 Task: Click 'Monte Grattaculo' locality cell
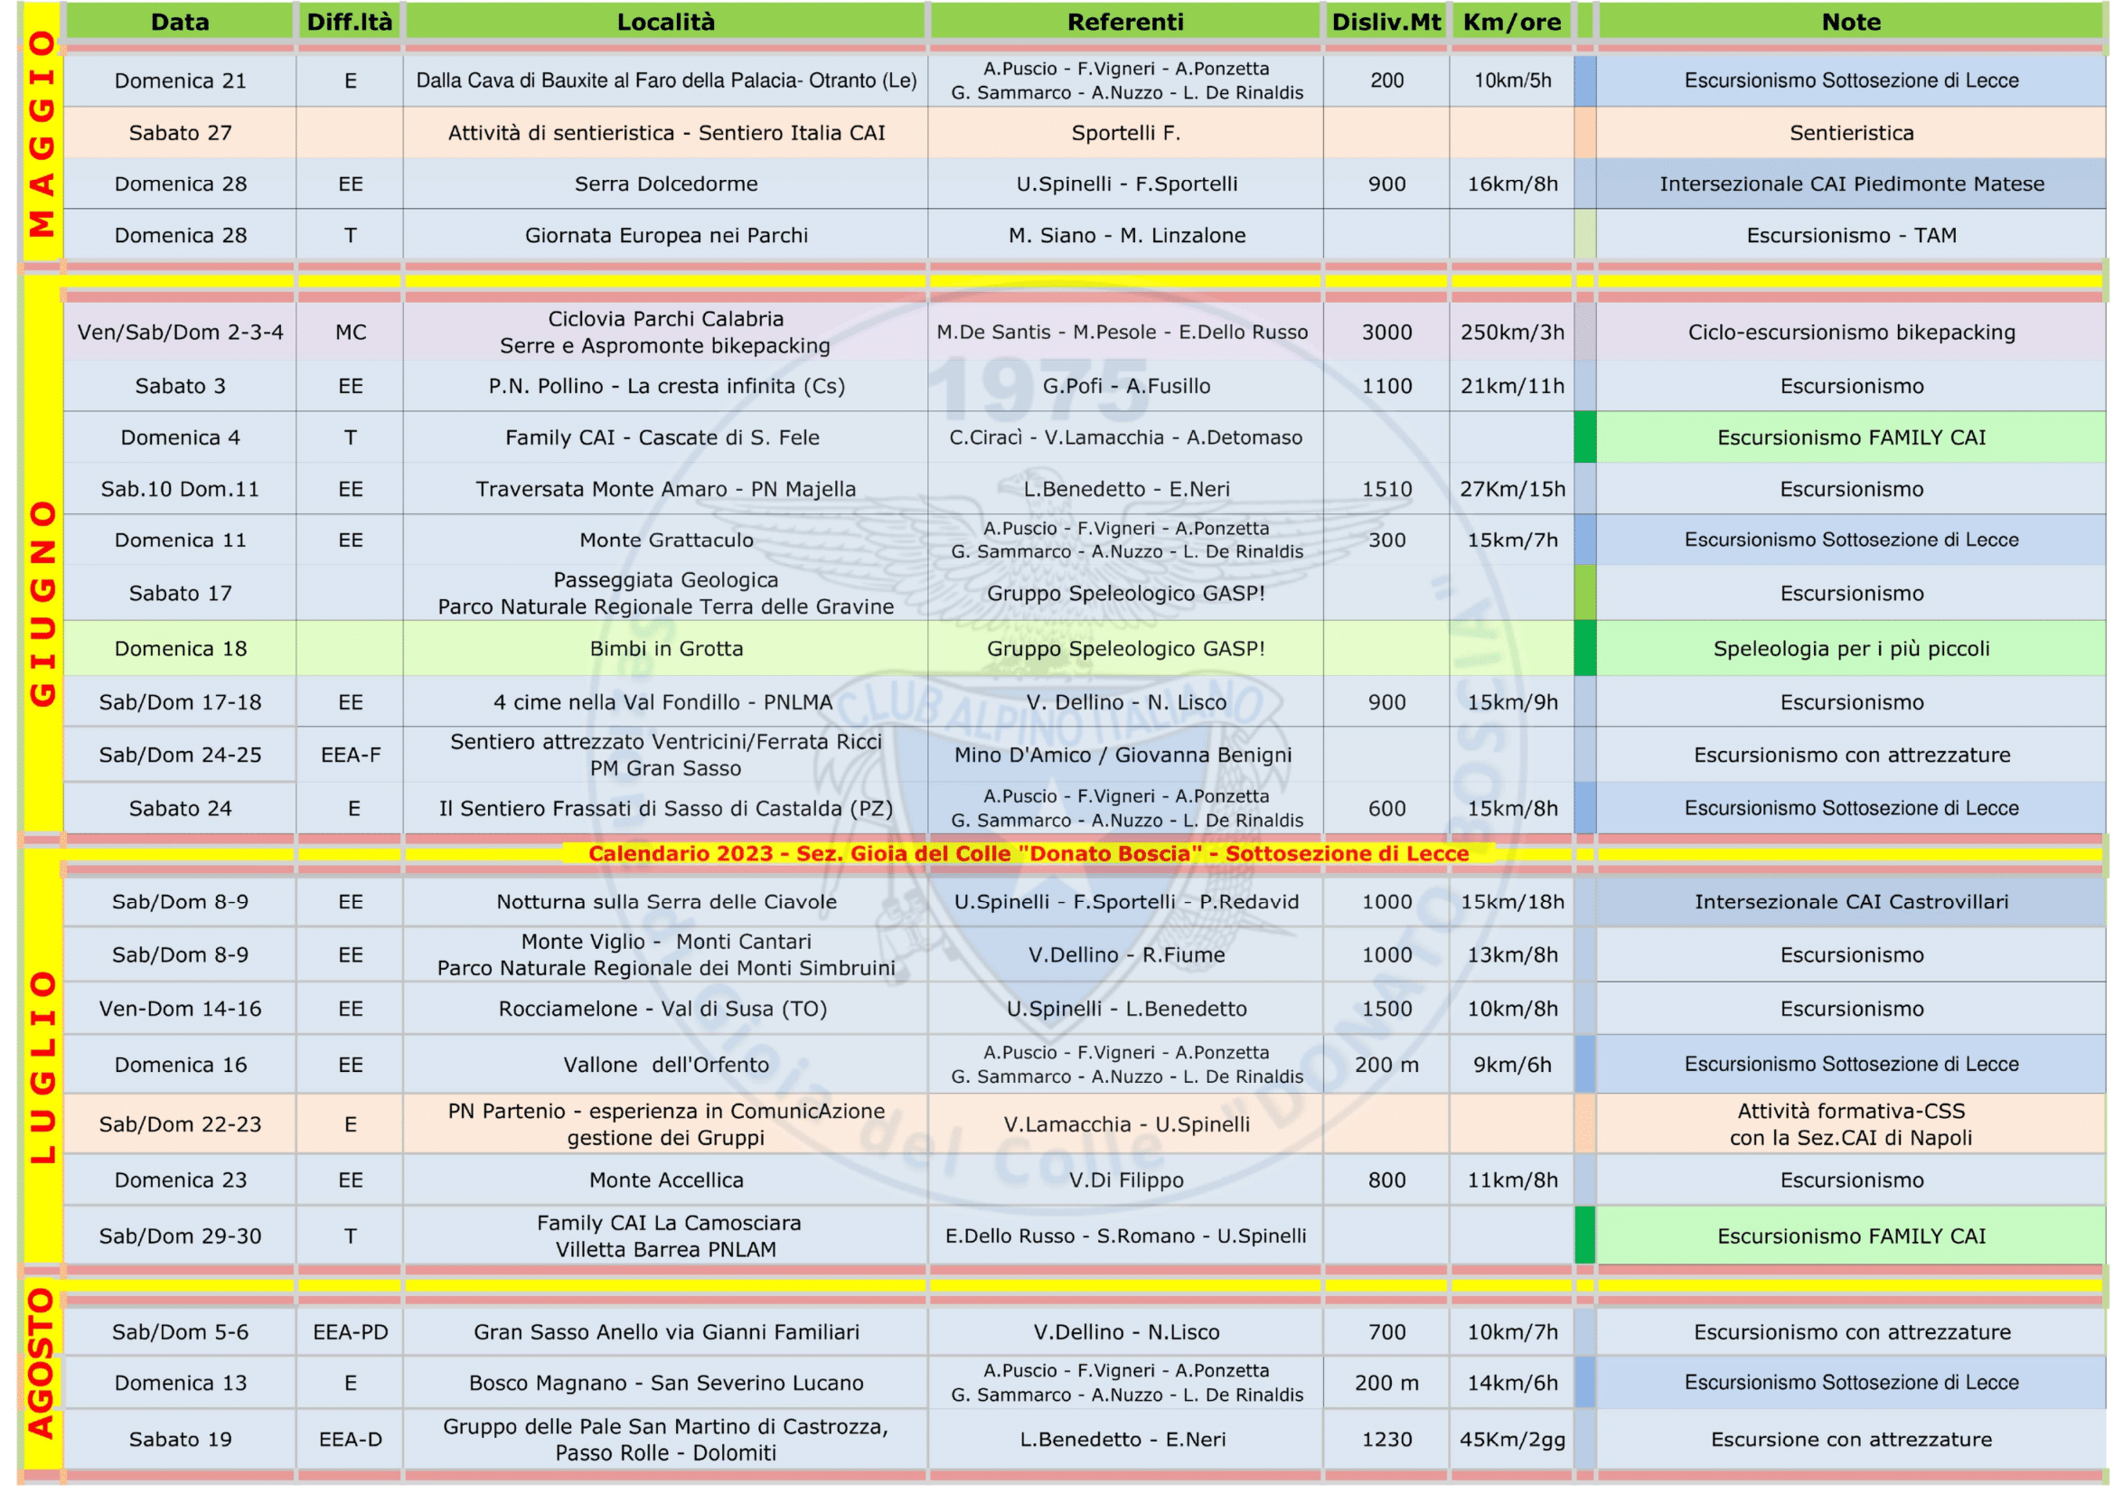click(666, 540)
